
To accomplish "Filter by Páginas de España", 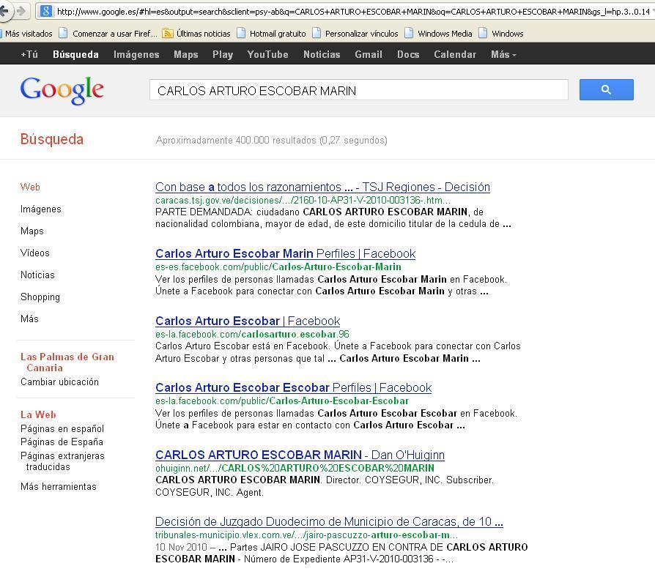I will (62, 442).
